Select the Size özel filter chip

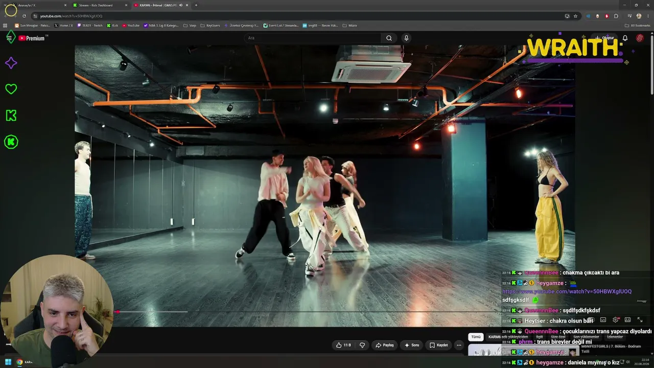click(558, 337)
